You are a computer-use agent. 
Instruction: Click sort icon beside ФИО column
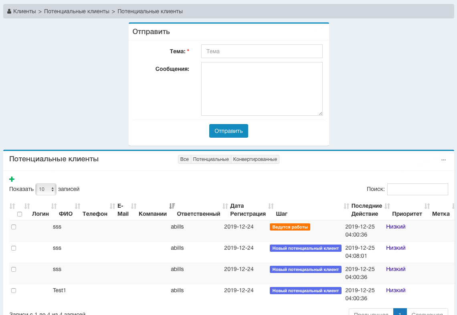54,206
